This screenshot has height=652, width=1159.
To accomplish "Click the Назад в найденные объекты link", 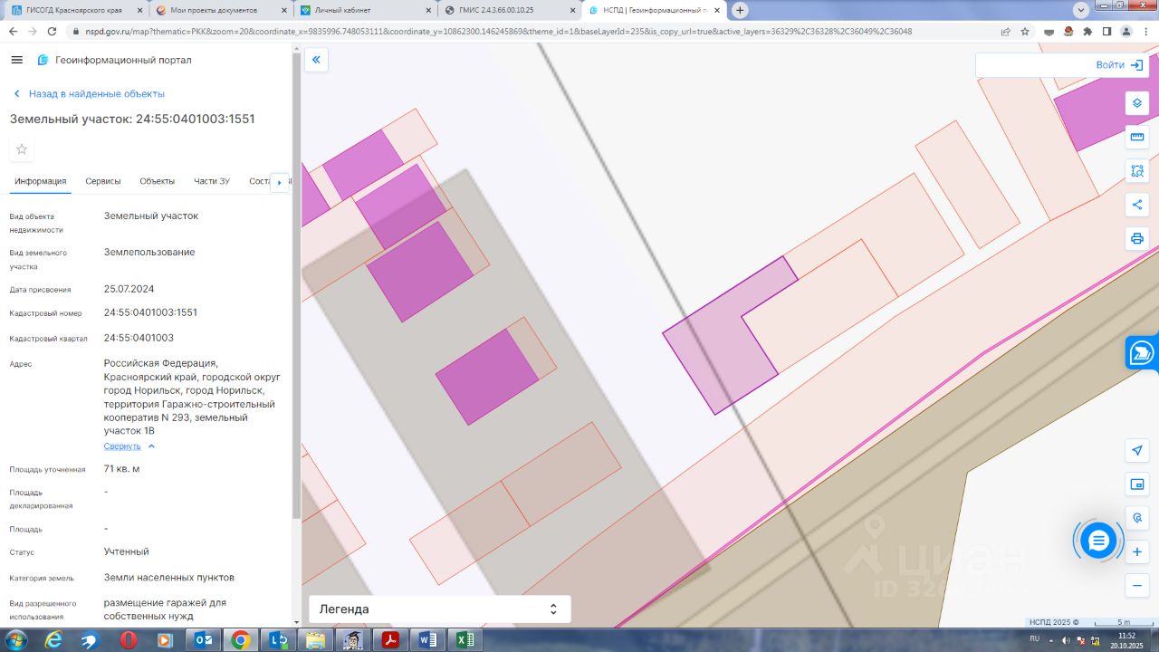I will 96,94.
